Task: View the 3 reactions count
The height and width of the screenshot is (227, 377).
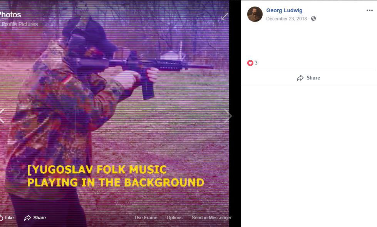Action: point(256,63)
